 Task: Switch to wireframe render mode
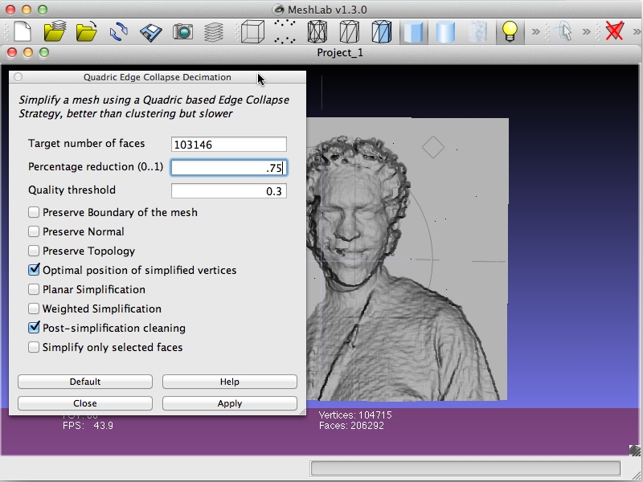point(317,31)
